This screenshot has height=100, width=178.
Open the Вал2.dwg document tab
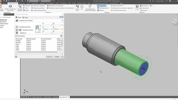click(x=56, y=97)
